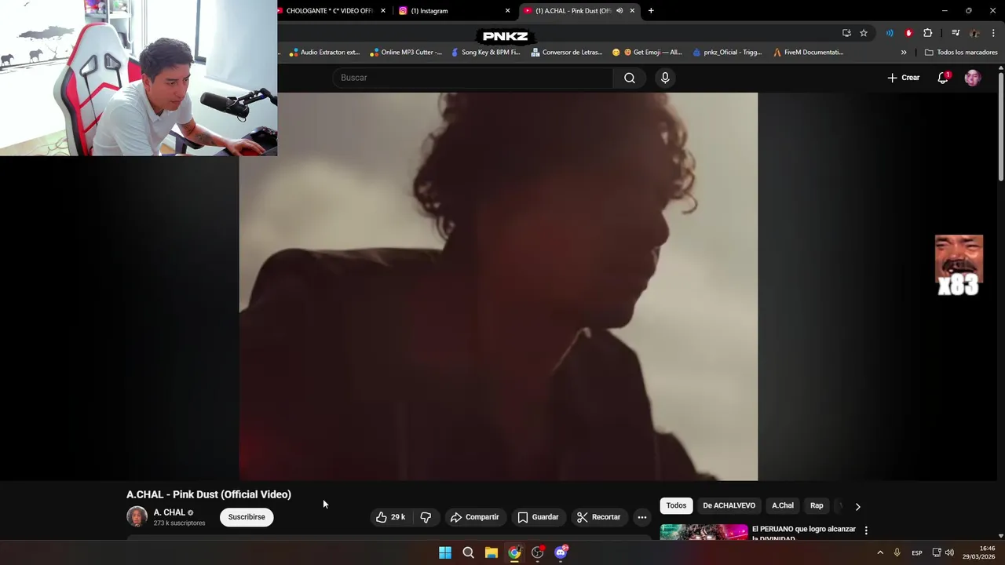Screen dimensions: 1005x565
Task: Open clock and date 16:46 panel
Action: pyautogui.click(x=979, y=552)
